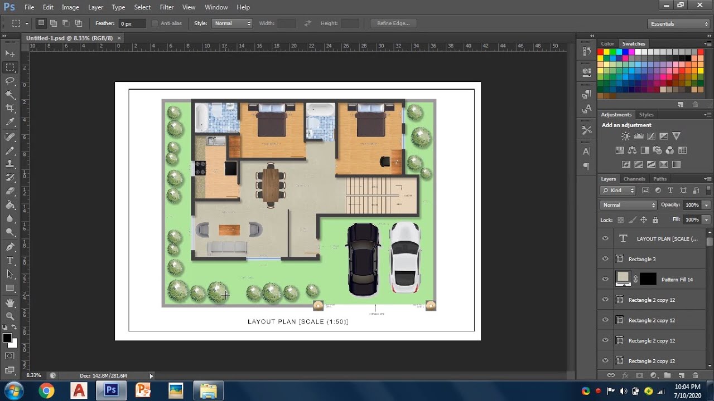This screenshot has width=714, height=401.
Task: Open the Filter menu
Action: [x=167, y=7]
